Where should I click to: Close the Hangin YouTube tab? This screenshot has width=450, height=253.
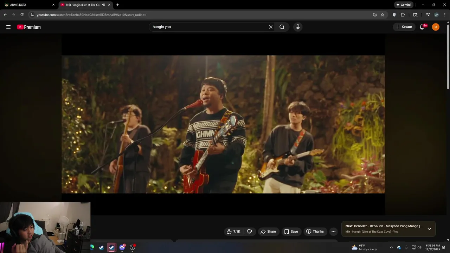pyautogui.click(x=109, y=5)
